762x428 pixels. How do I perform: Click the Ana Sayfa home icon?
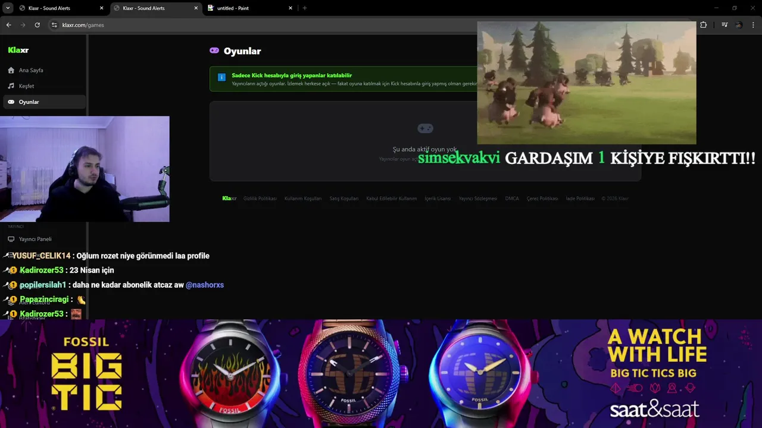tap(11, 70)
